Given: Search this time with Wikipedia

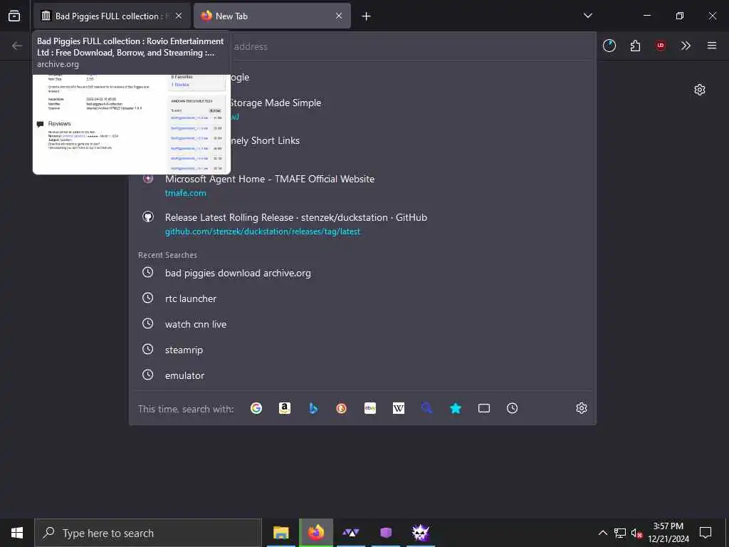Looking at the screenshot, I should 399,408.
